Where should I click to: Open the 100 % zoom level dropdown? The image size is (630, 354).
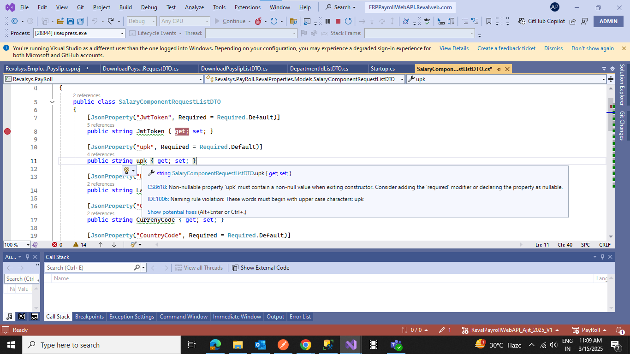[28, 245]
